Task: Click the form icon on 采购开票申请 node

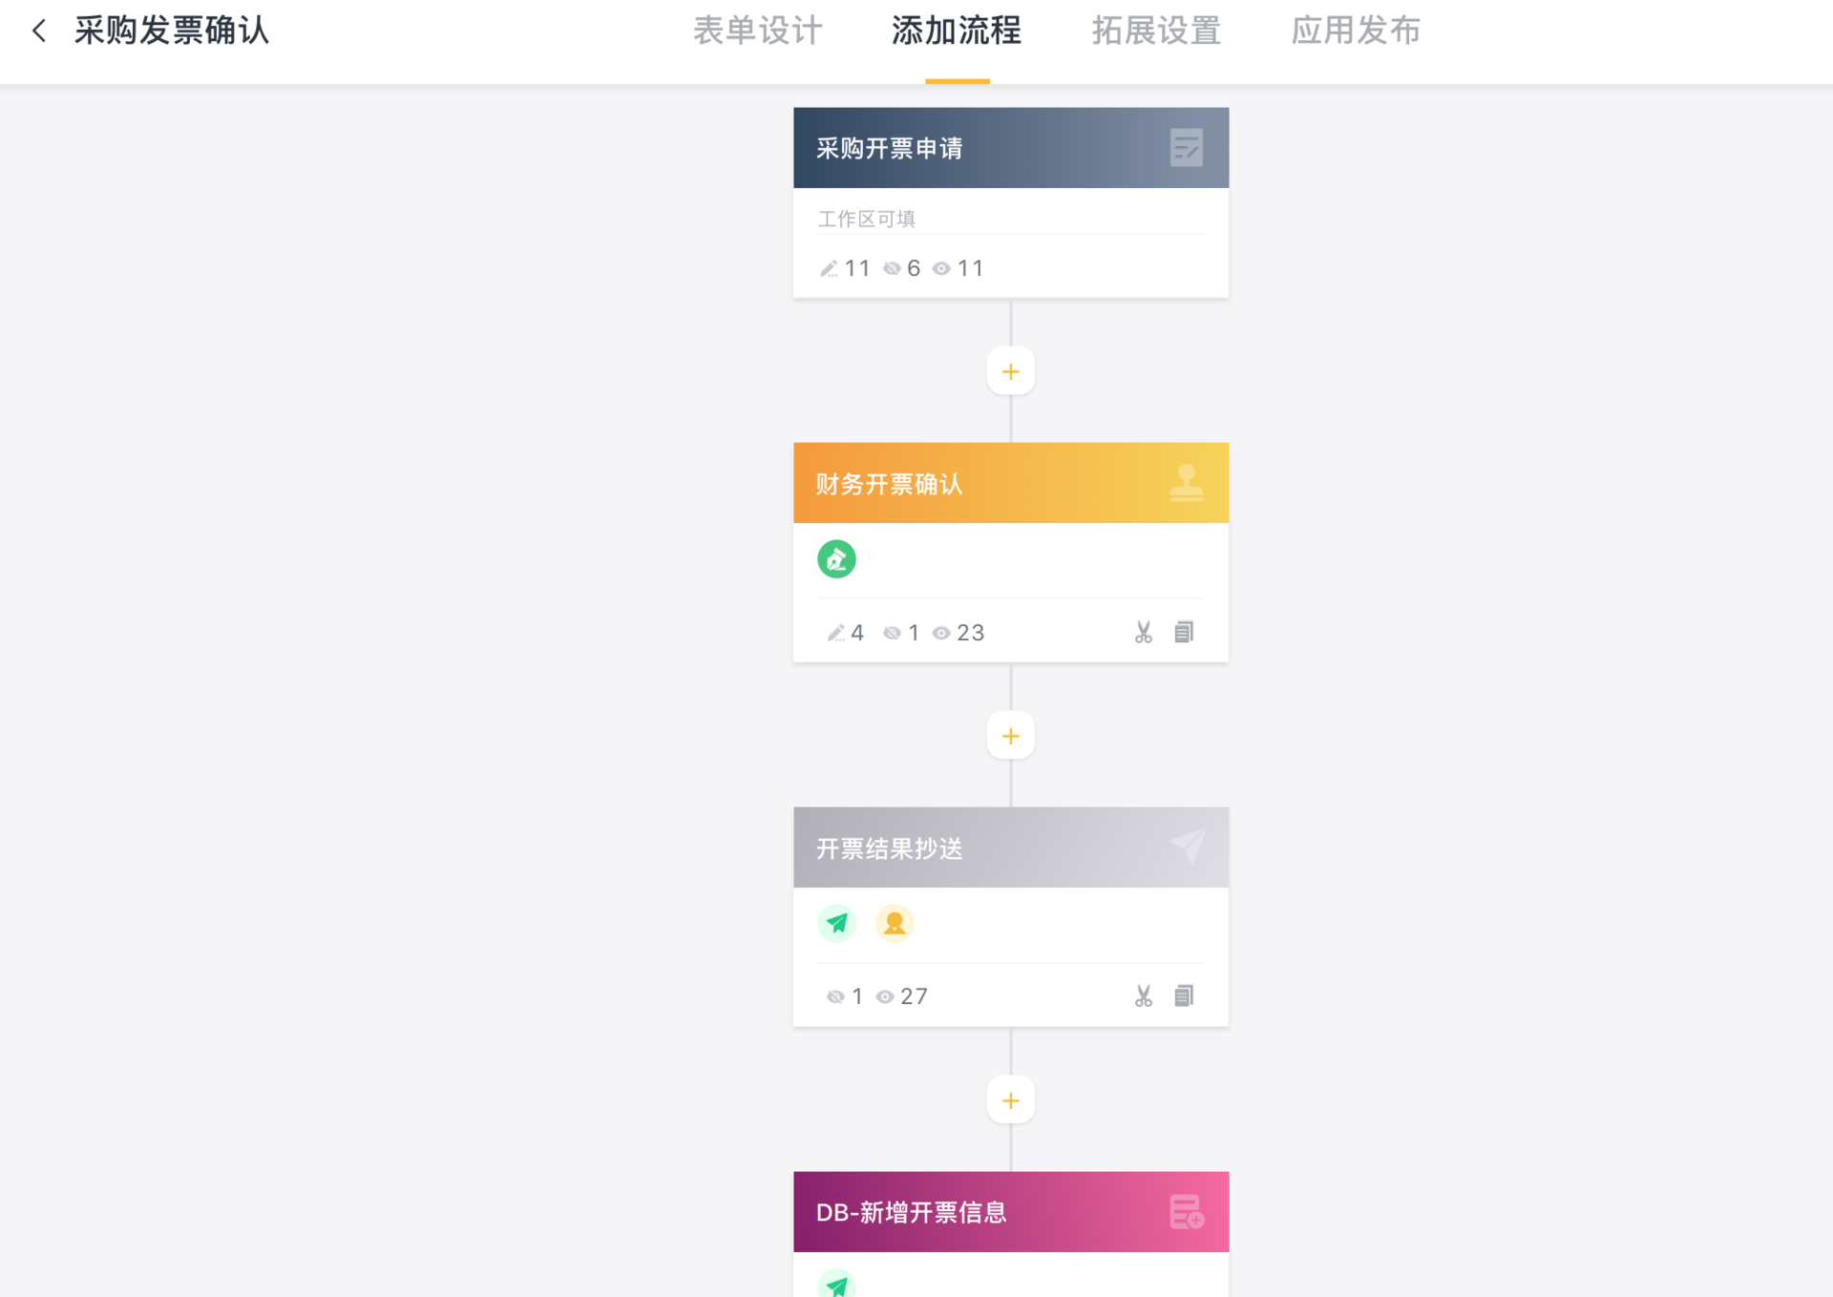Action: coord(1186,148)
